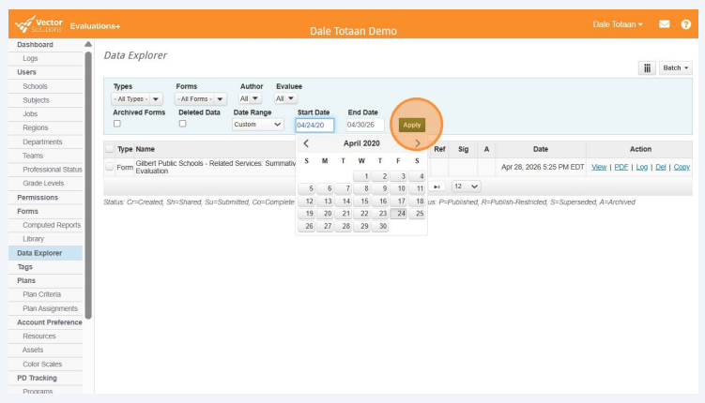
Task: Open the Evaluee filter dropdown
Action: tap(285, 98)
